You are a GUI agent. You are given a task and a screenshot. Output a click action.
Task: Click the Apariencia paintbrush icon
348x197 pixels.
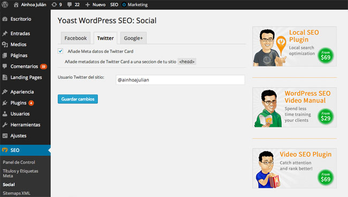(x=5, y=92)
